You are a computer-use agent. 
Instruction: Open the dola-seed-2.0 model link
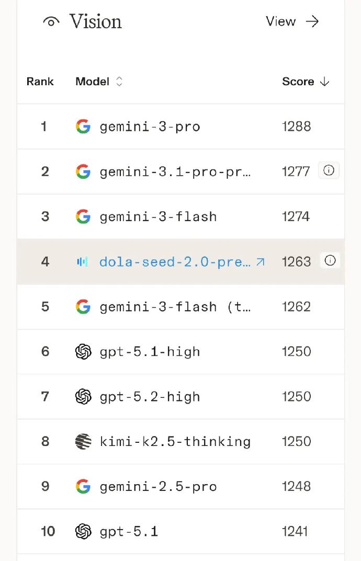[x=175, y=261]
